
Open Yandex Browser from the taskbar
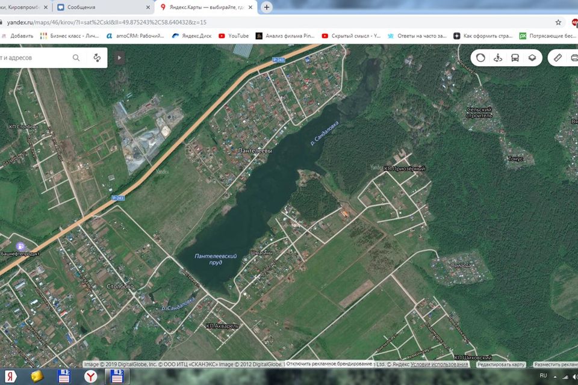(90, 377)
